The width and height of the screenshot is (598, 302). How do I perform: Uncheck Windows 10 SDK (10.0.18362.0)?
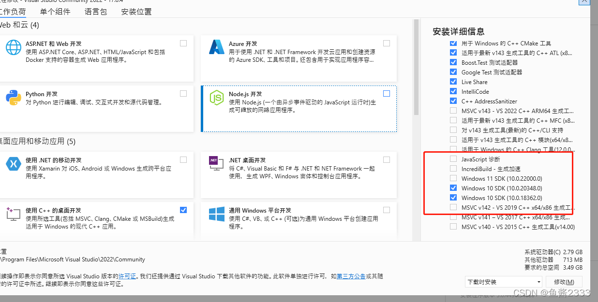(x=453, y=198)
